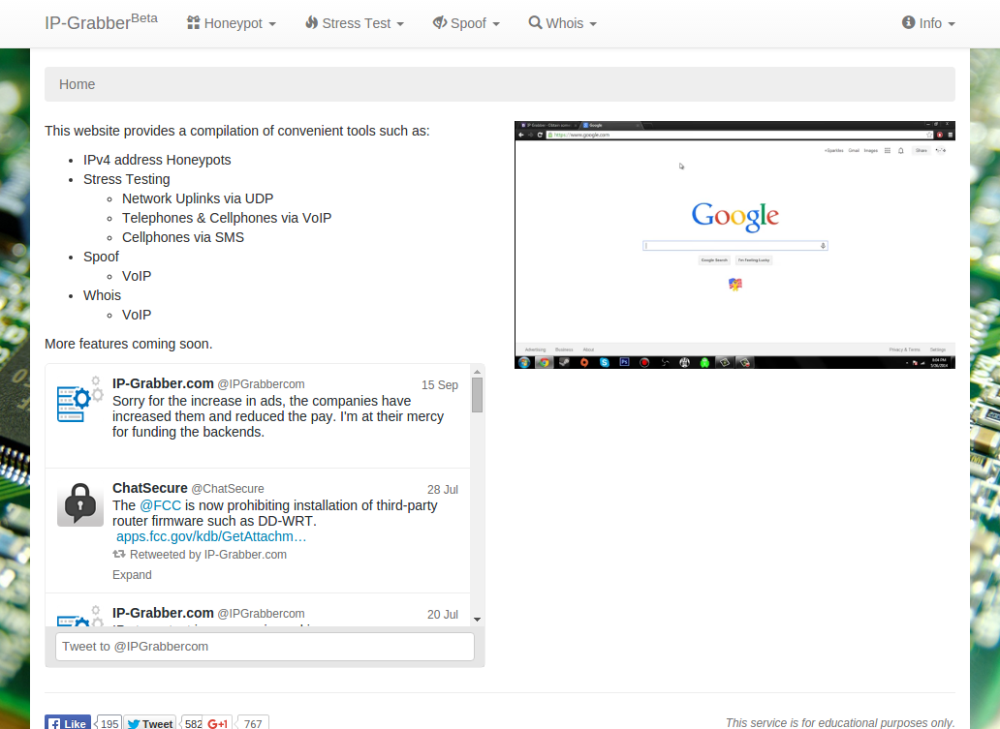The image size is (1000, 729).
Task: Click the Honeypot gift icon
Action: 193,23
